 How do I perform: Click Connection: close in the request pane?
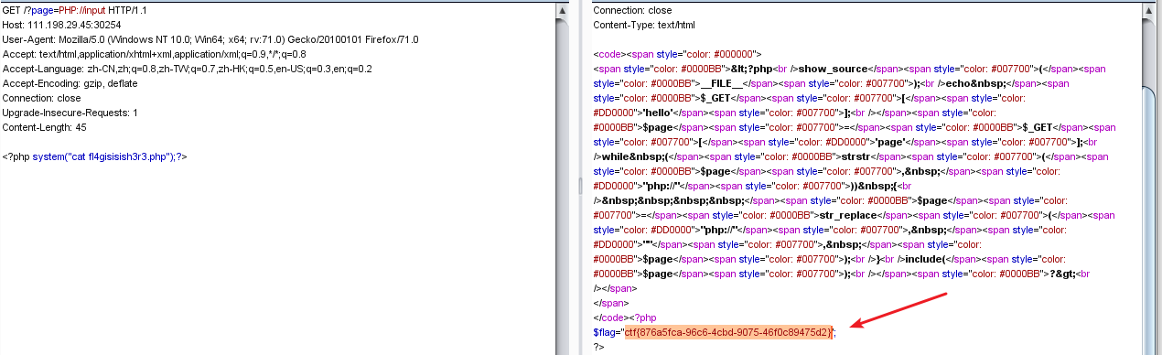point(42,98)
